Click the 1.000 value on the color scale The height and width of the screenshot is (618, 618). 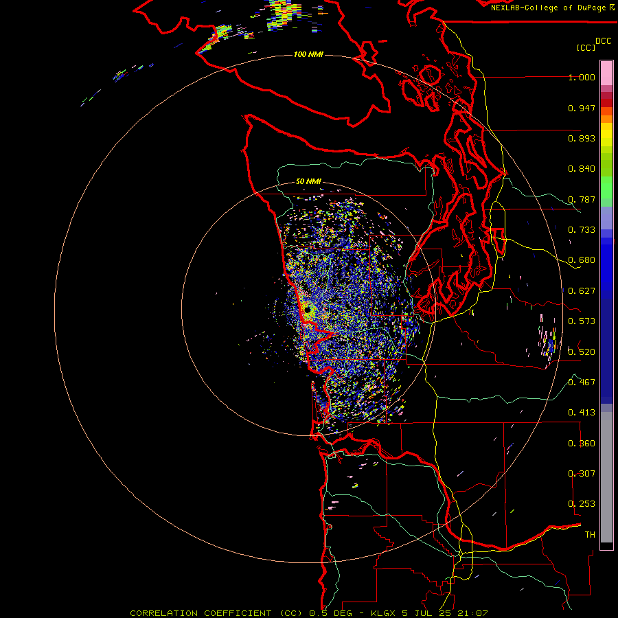582,77
